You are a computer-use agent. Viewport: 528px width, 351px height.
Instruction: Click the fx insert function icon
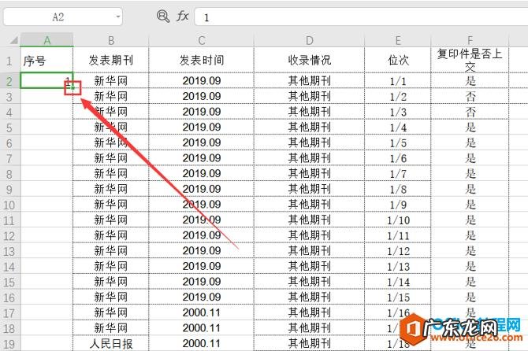click(x=183, y=16)
